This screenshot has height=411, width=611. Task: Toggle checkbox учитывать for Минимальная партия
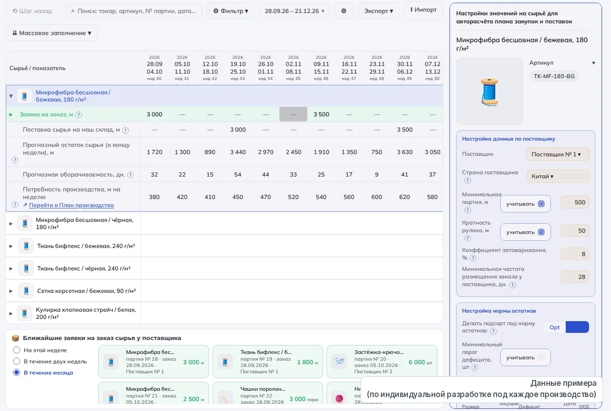tap(541, 204)
